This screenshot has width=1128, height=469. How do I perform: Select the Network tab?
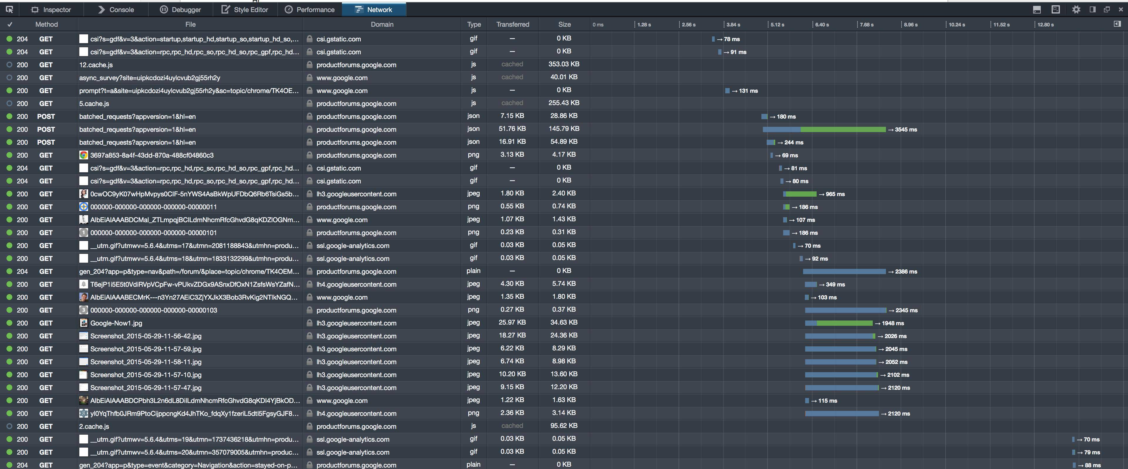pyautogui.click(x=374, y=10)
